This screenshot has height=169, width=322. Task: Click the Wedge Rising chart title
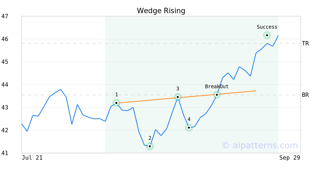pyautogui.click(x=161, y=11)
